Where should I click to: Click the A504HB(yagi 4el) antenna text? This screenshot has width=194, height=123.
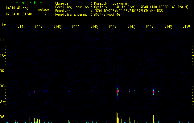(x=109, y=14)
